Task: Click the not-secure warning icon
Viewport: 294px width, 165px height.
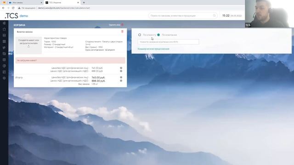Action: 19,8
